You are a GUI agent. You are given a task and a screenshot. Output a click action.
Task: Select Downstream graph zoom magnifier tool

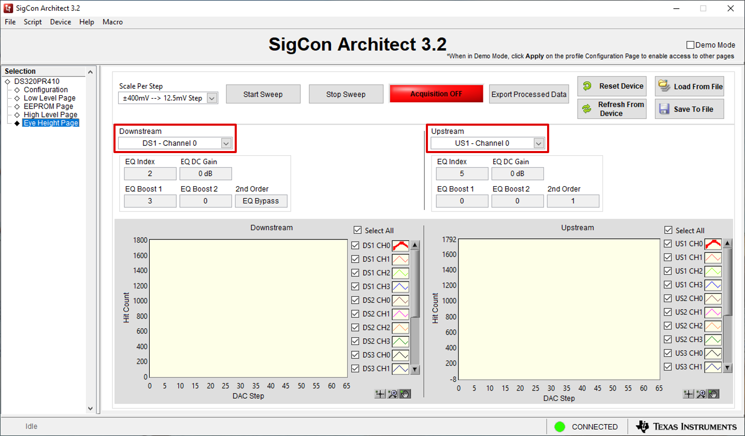393,394
